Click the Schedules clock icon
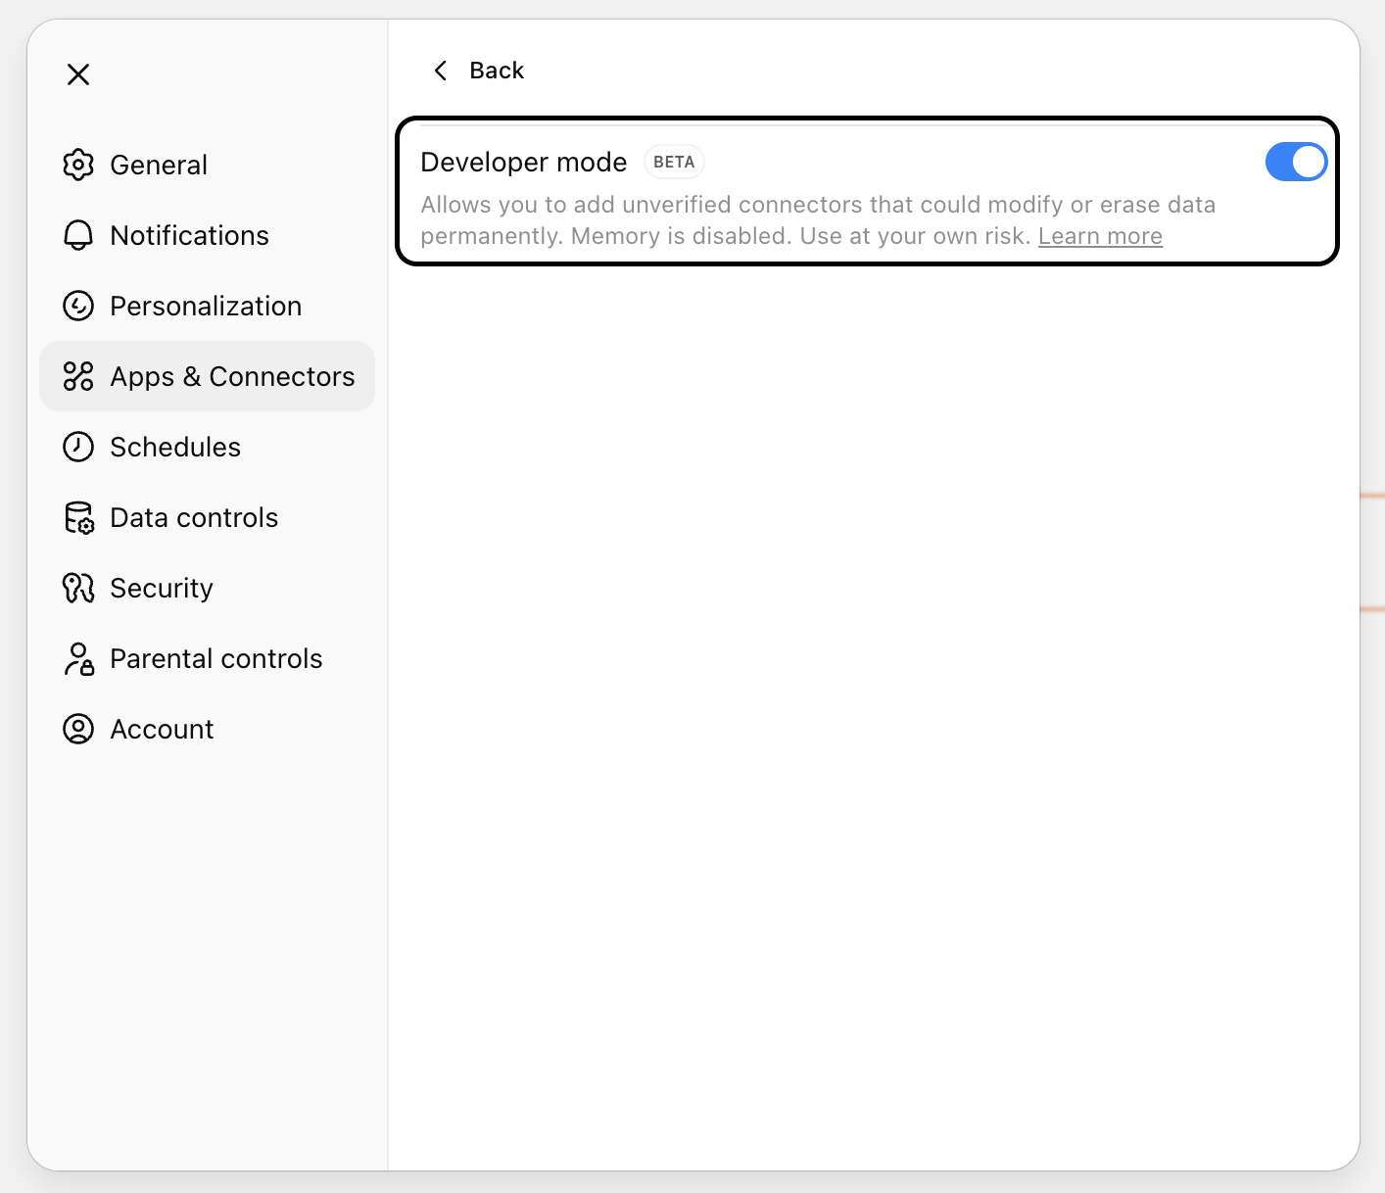This screenshot has width=1385, height=1193. (x=78, y=447)
